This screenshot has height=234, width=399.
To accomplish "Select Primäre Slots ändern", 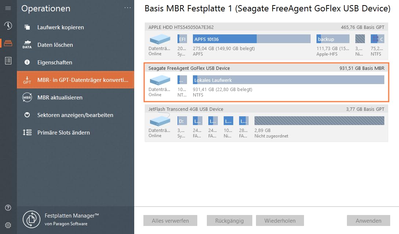I will [76, 132].
